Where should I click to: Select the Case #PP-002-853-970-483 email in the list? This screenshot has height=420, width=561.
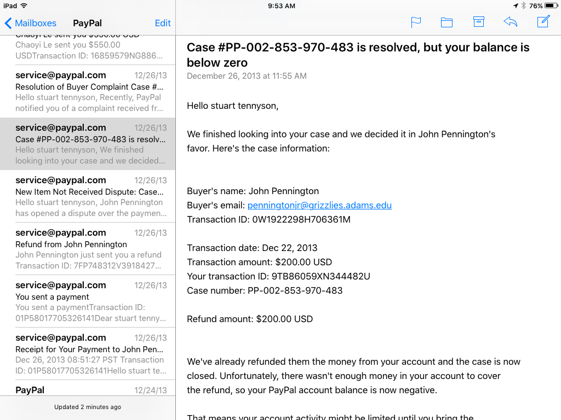point(88,144)
